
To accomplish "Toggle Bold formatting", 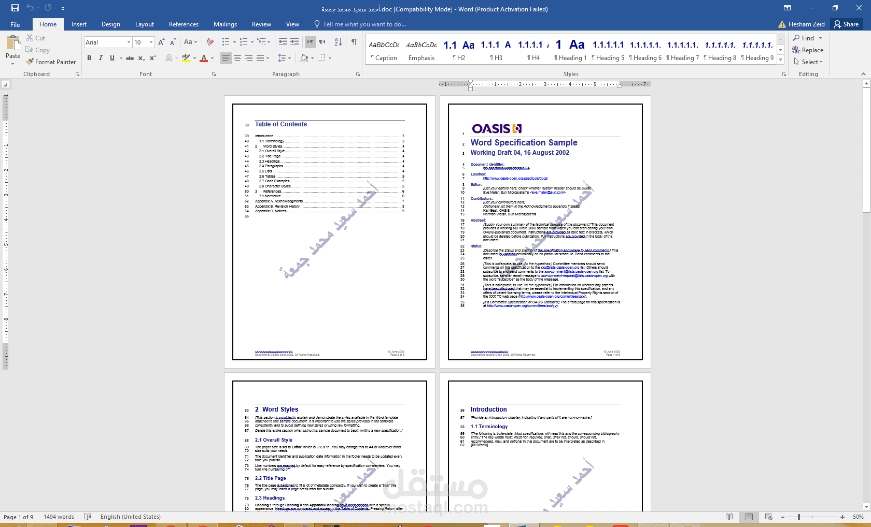I will [89, 58].
